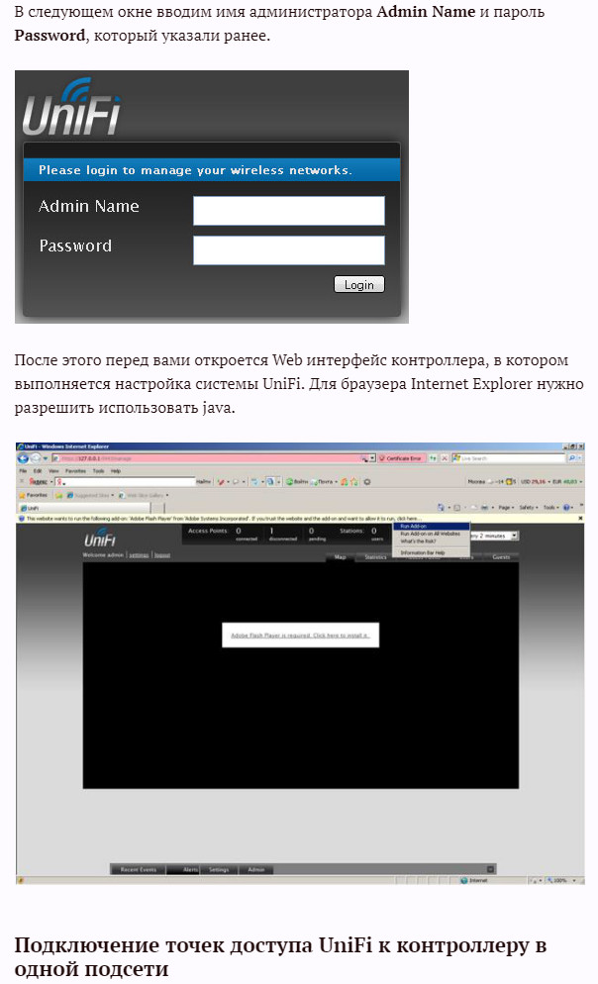Click the Web Slice Gallery link
Image resolution: width=598 pixels, height=984 pixels.
145,495
